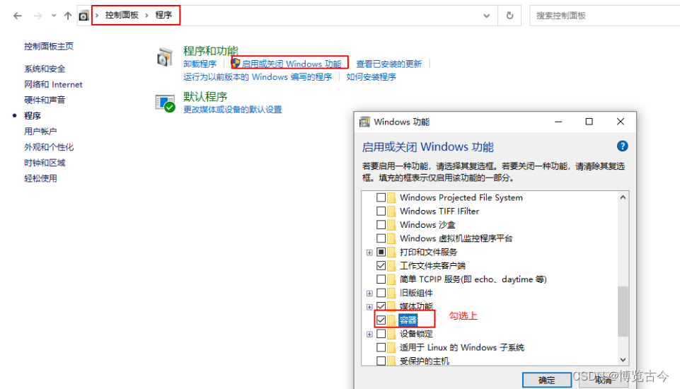Image resolution: width=680 pixels, height=389 pixels.
Task: Maximize the Windows 功能 dialog
Action: [589, 122]
